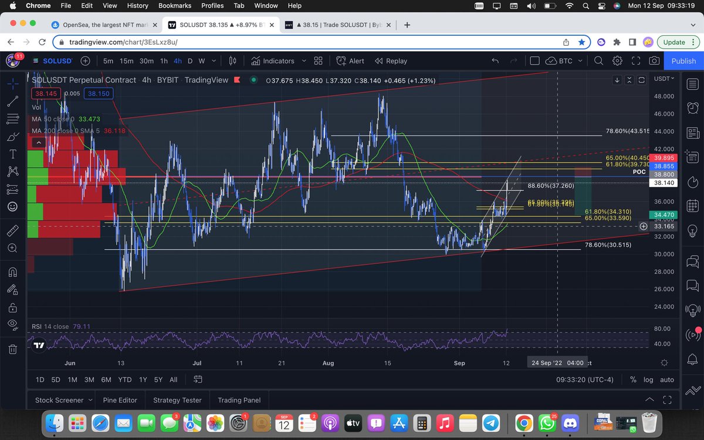Screen dimensions: 704x440
Task: Select the 1D date range
Action: click(40, 380)
